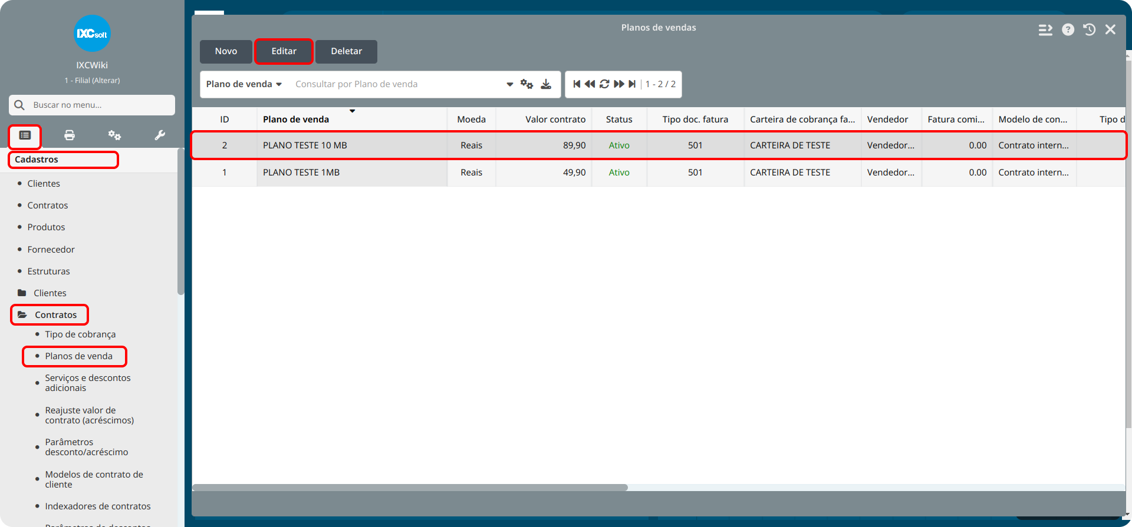
Task: Select row PLANO TESTE 10 MB
Action: [x=659, y=145]
